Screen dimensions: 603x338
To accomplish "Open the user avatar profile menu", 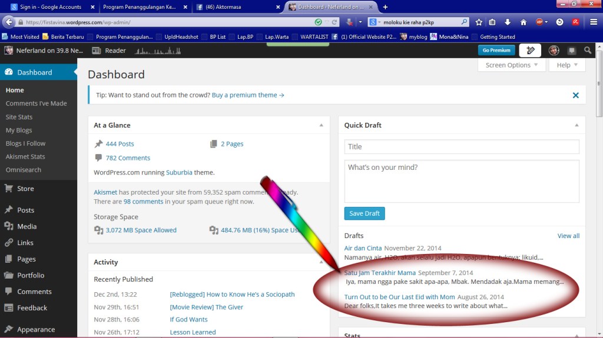I will 554,51.
